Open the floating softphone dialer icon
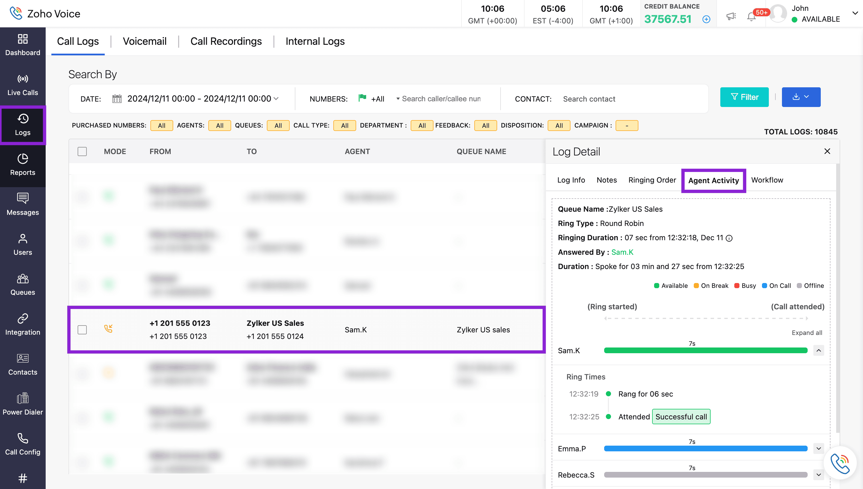 point(840,463)
